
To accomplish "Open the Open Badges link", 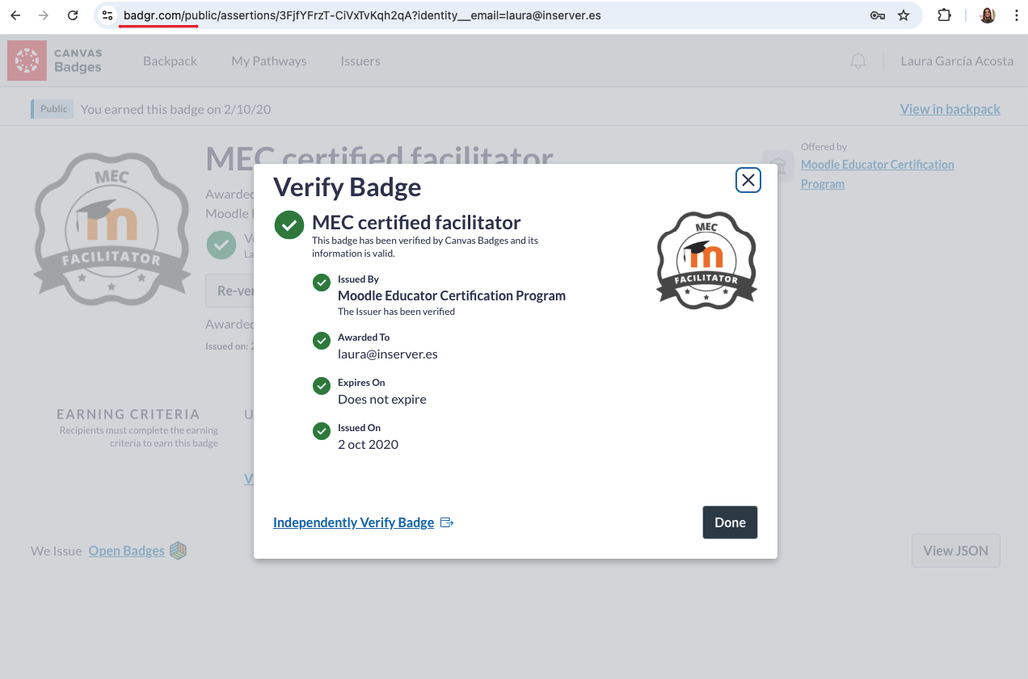I will [x=127, y=551].
